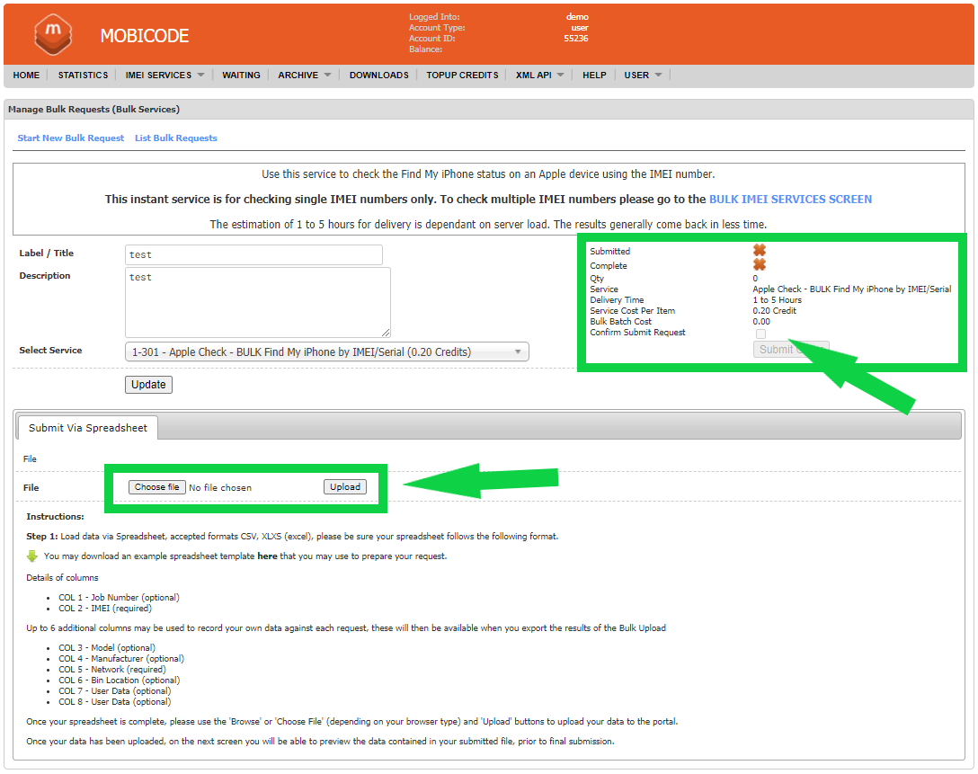The width and height of the screenshot is (978, 774).
Task: Click 'COL 2 - IMEI (required)' list item
Action: pos(105,608)
